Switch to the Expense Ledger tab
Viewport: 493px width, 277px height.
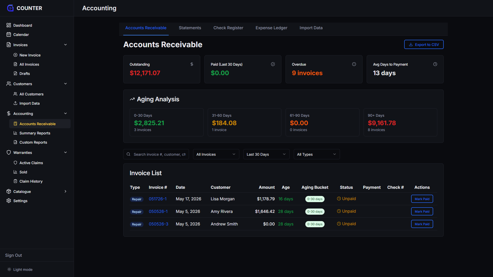pos(271,28)
